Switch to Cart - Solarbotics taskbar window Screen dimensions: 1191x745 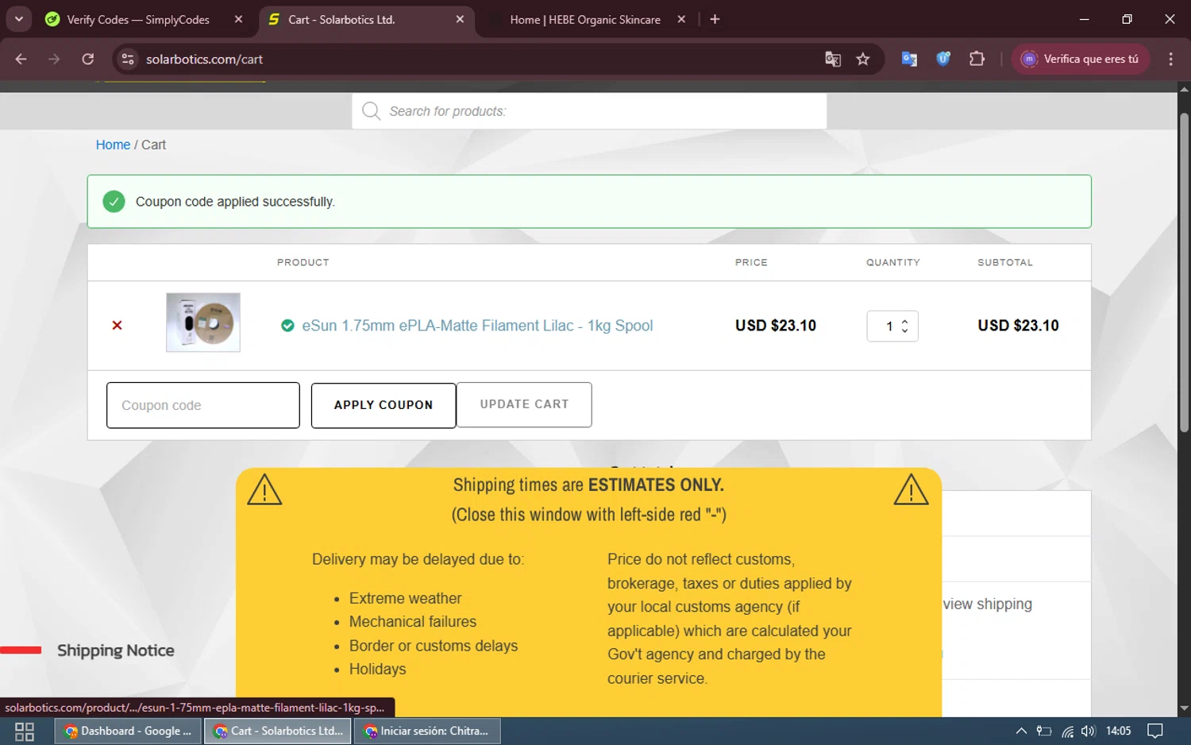pos(278,731)
